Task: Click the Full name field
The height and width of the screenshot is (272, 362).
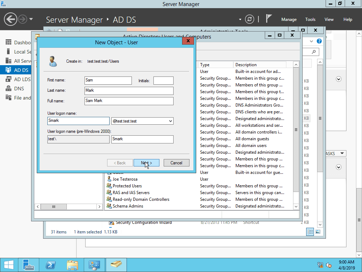Action: [x=129, y=101]
